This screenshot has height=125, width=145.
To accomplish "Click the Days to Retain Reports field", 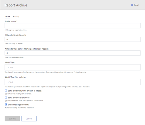I will click(x=72, y=39).
